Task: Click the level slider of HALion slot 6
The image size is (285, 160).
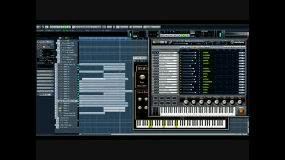Action: tap(189, 66)
